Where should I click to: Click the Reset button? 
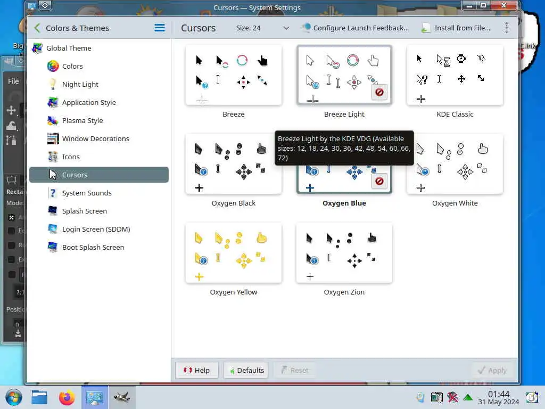click(x=295, y=371)
